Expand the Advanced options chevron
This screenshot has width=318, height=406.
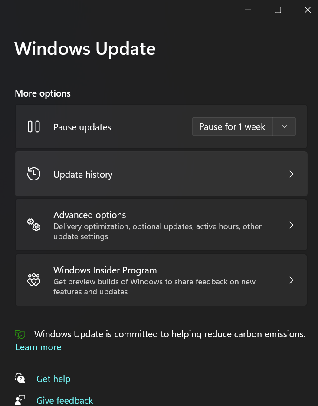(291, 225)
